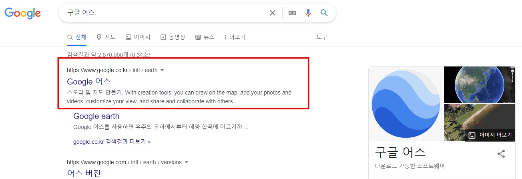Image resolution: width=522 pixels, height=179 pixels.
Task: Start voice search with microphone icon
Action: point(308,13)
